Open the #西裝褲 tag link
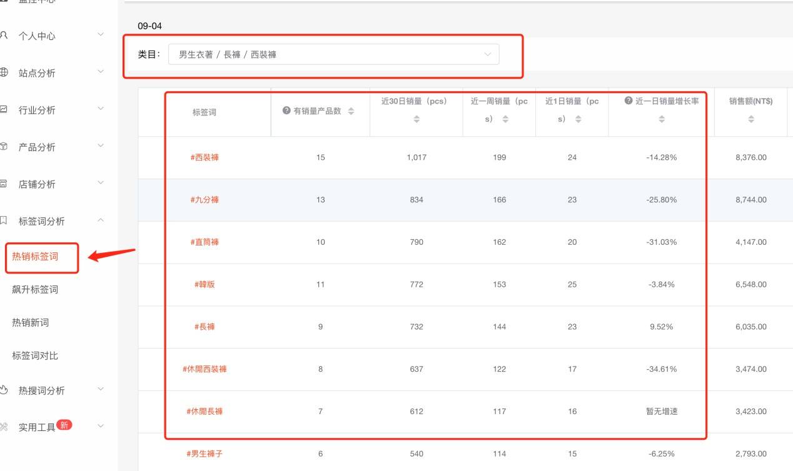This screenshot has height=471, width=793. (x=205, y=157)
